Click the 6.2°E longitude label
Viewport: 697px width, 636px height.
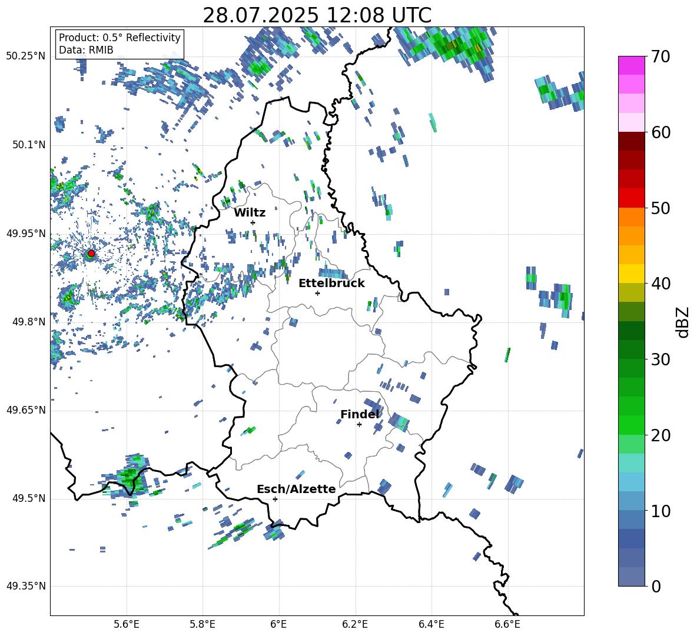coord(355,624)
